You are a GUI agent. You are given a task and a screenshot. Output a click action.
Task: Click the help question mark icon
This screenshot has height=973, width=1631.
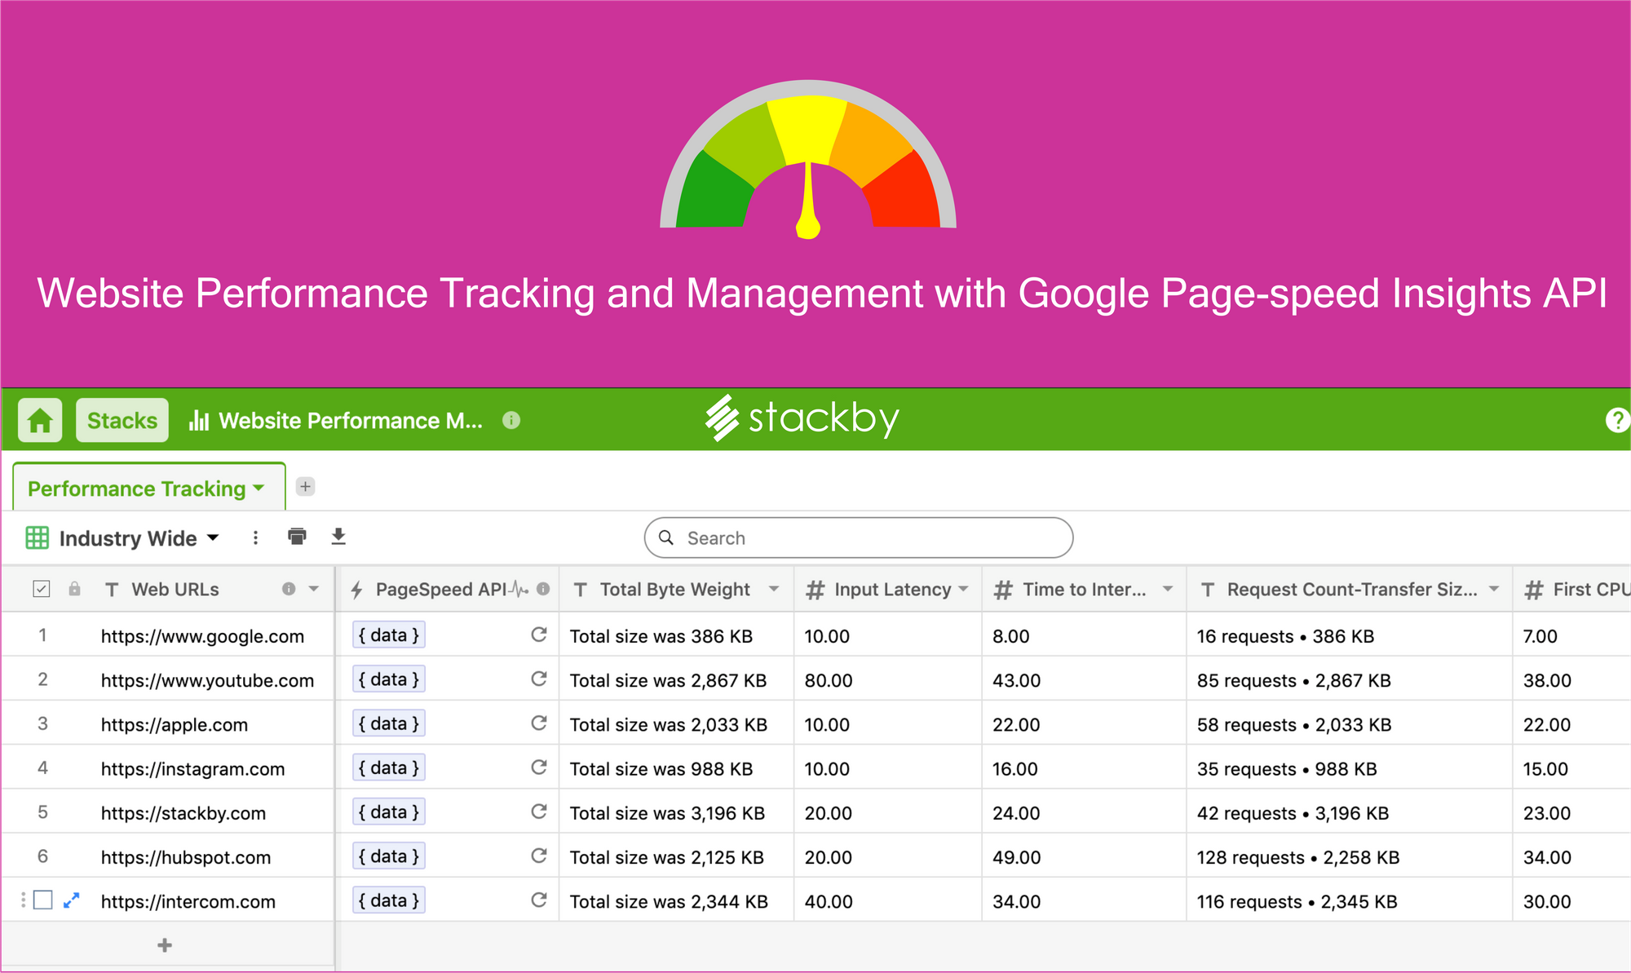point(1618,420)
